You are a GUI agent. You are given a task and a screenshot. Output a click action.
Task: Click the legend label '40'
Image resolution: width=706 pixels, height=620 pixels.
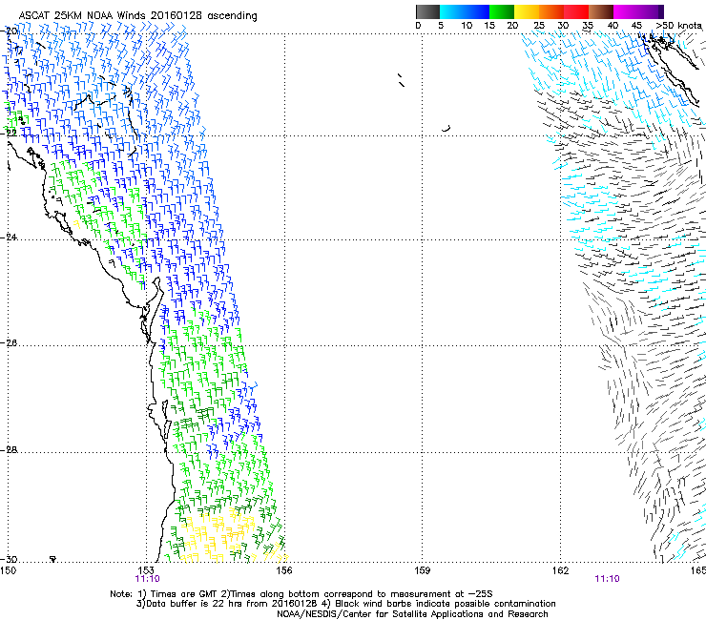pos(613,26)
